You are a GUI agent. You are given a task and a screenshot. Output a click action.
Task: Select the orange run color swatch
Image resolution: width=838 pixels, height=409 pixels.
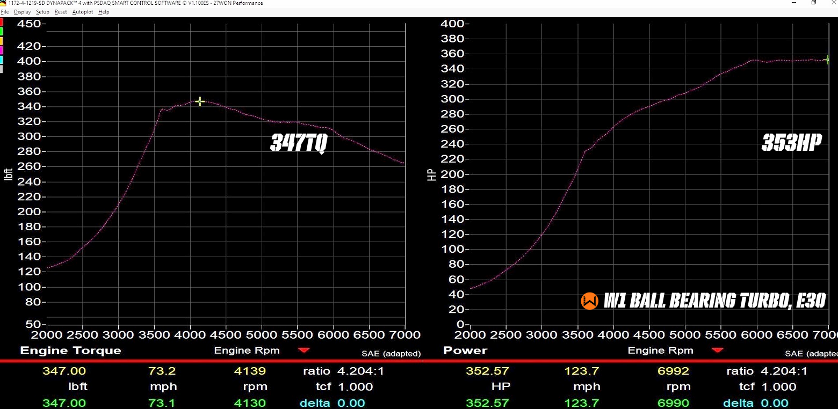click(2, 41)
